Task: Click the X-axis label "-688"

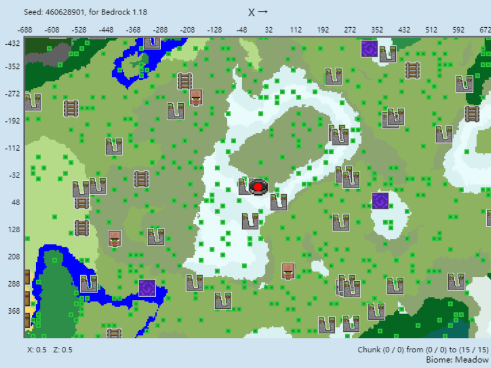Action: click(25, 30)
